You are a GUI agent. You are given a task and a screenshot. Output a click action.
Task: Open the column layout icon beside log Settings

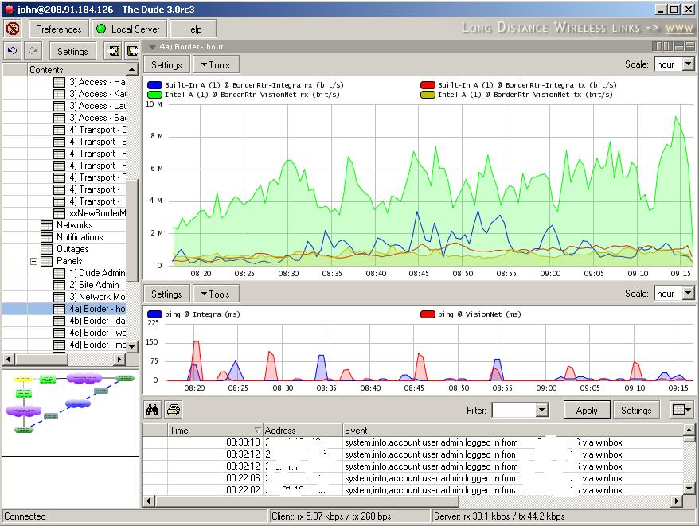point(681,410)
